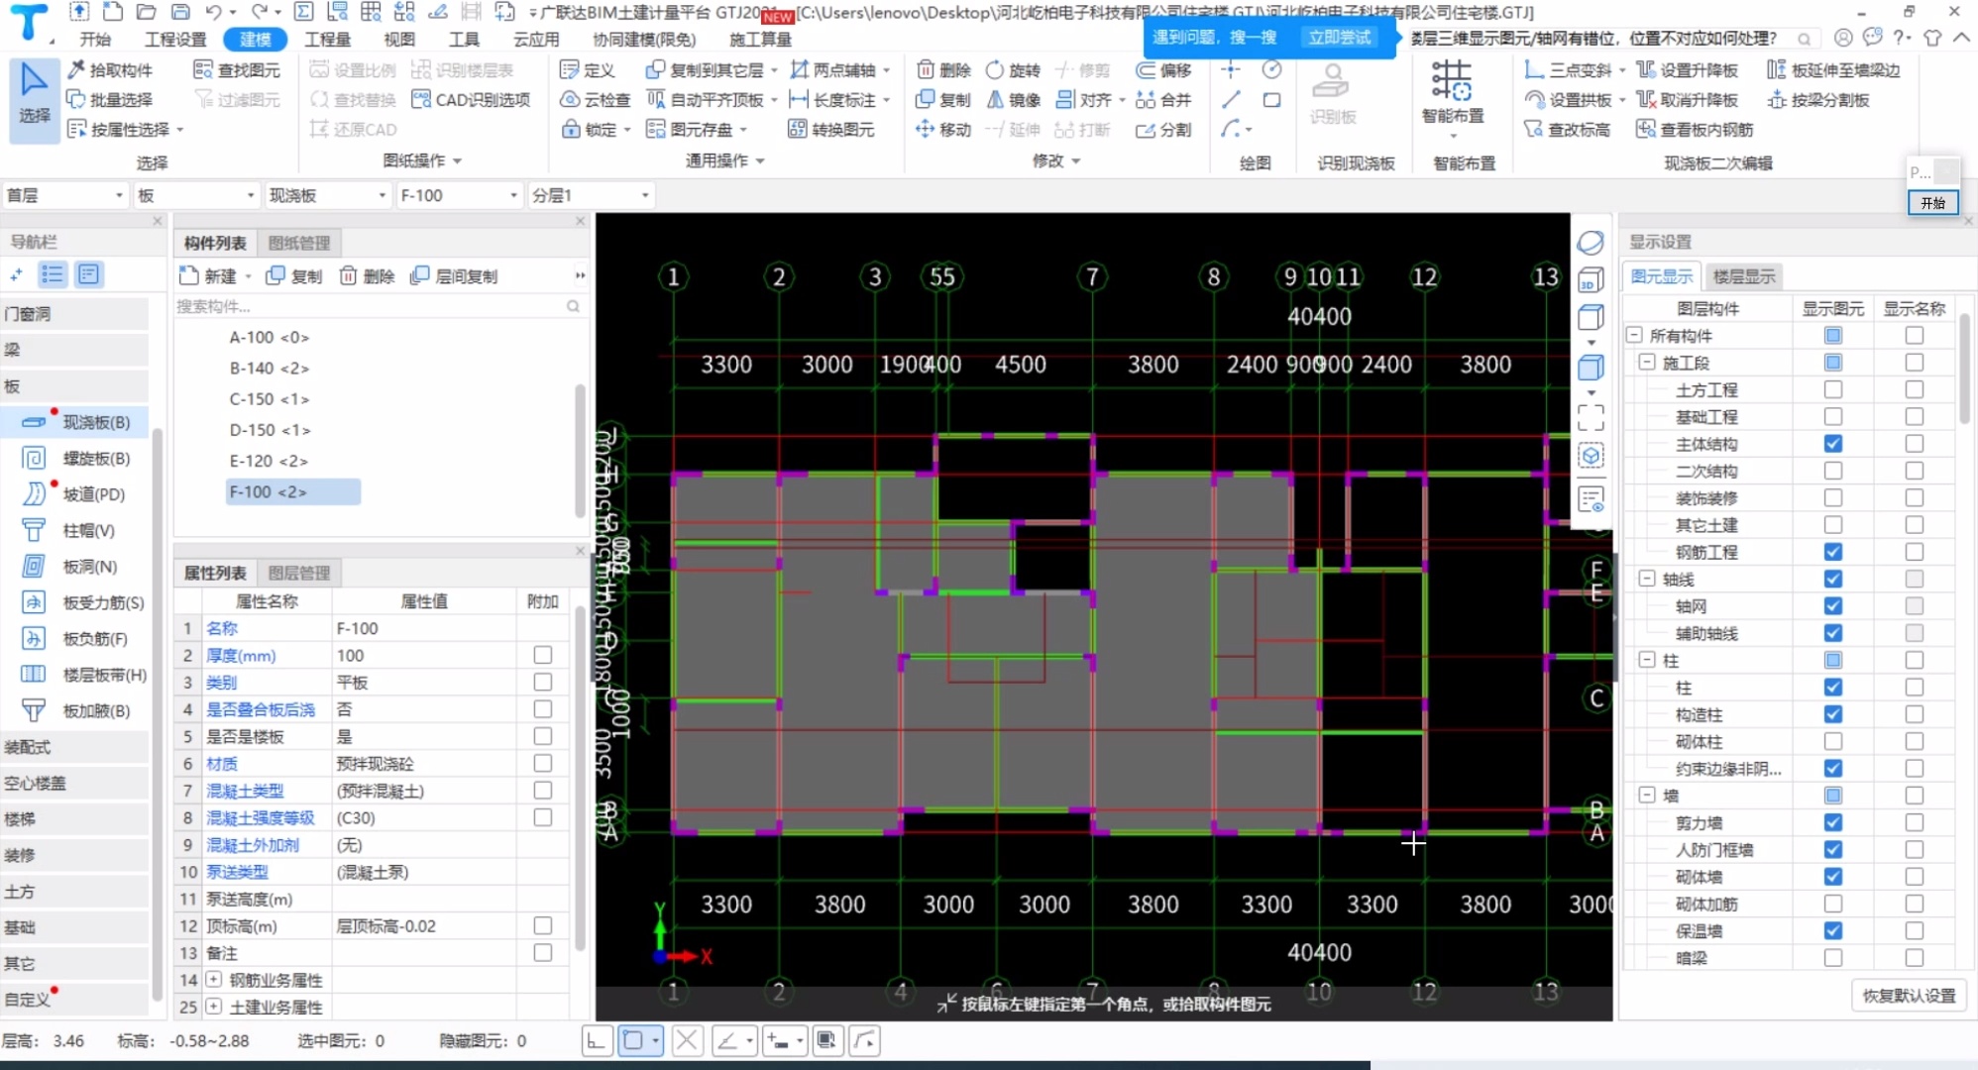The width and height of the screenshot is (1978, 1070).
Task: Collapse the 施工段 tree node
Action: pyautogui.click(x=1647, y=363)
